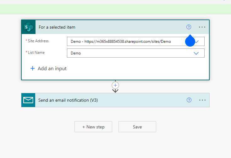Viewport: 231px width, 158px height.
Task: Open help for For a selected item
Action: (189, 27)
